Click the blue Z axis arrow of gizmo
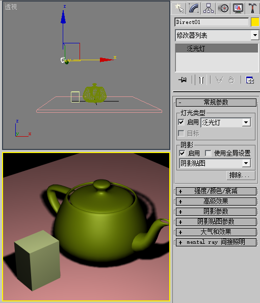Viewport: 260px width, 303px height. pyautogui.click(x=63, y=17)
